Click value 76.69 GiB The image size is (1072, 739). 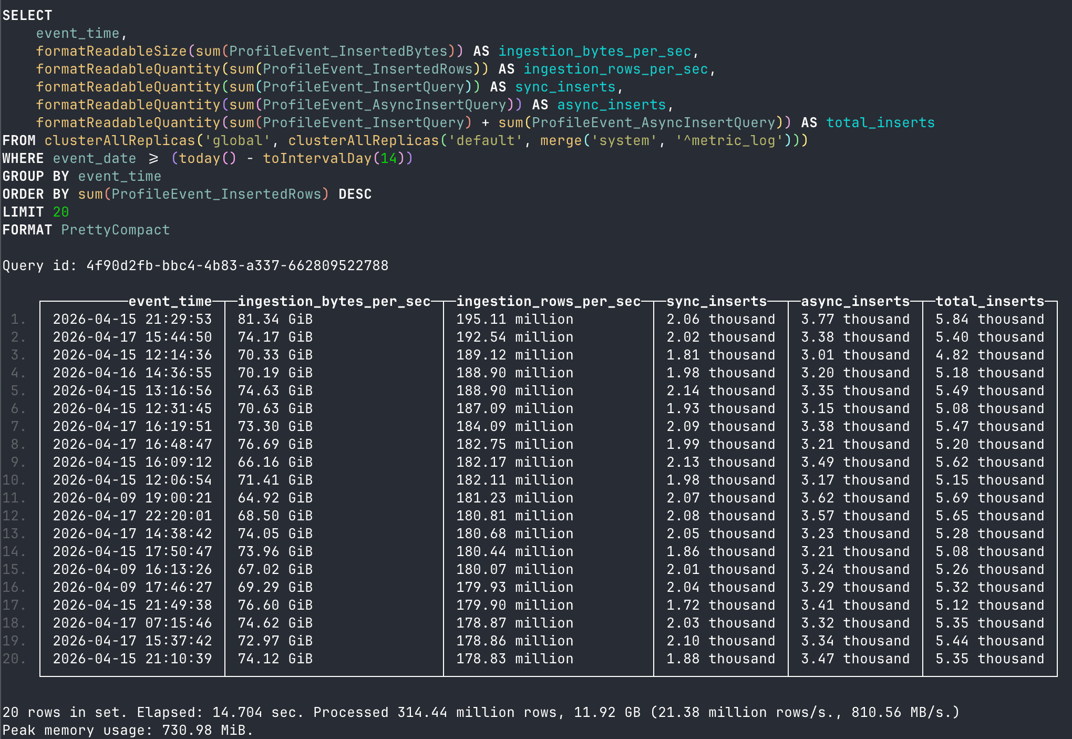(275, 444)
